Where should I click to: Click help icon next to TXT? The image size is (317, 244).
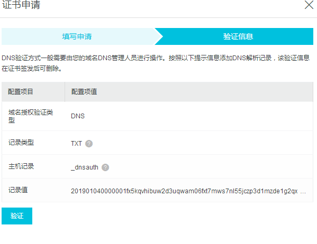click(x=89, y=144)
